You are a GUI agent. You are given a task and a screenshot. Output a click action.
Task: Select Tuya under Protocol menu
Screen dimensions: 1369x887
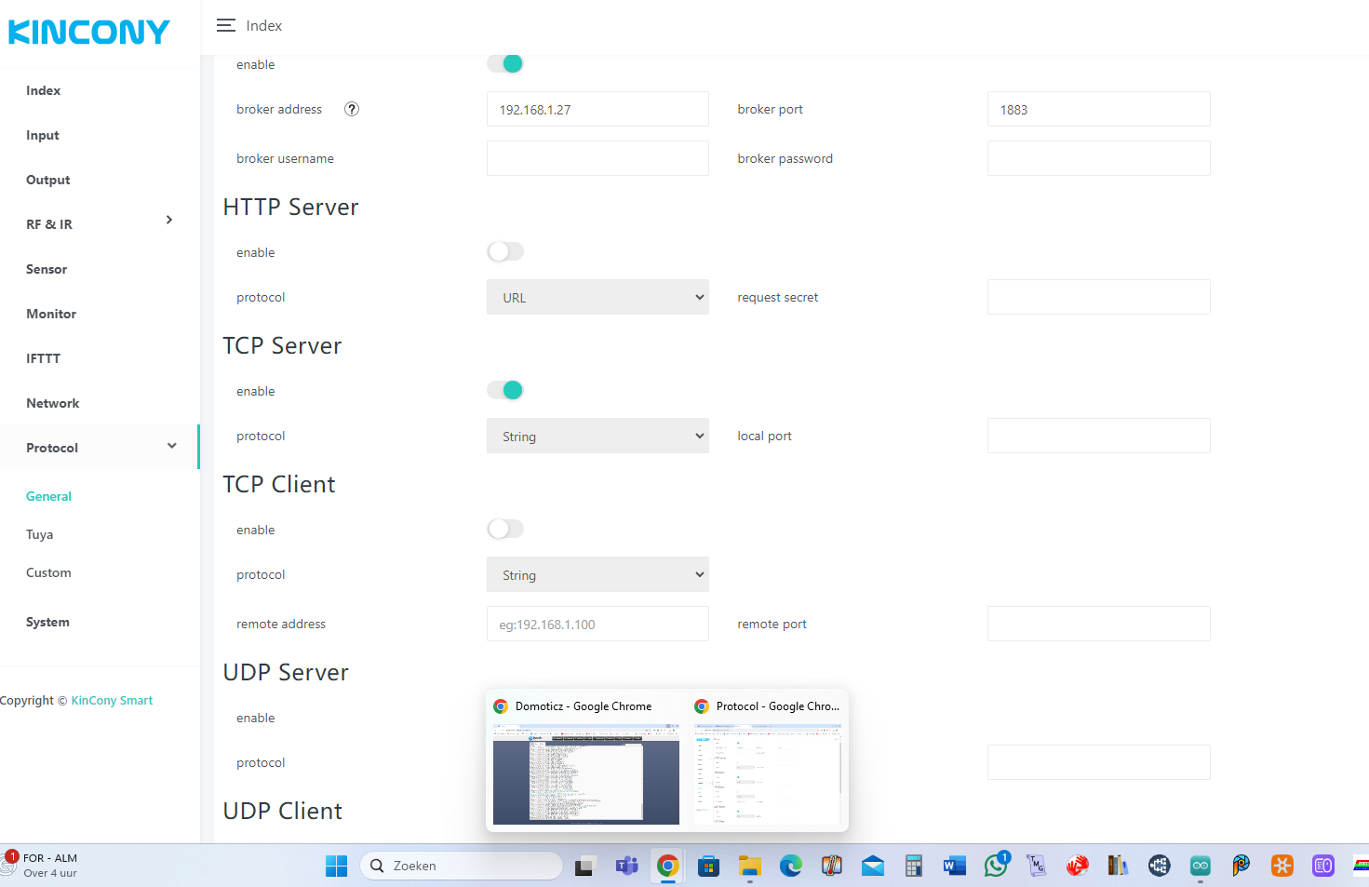[40, 534]
